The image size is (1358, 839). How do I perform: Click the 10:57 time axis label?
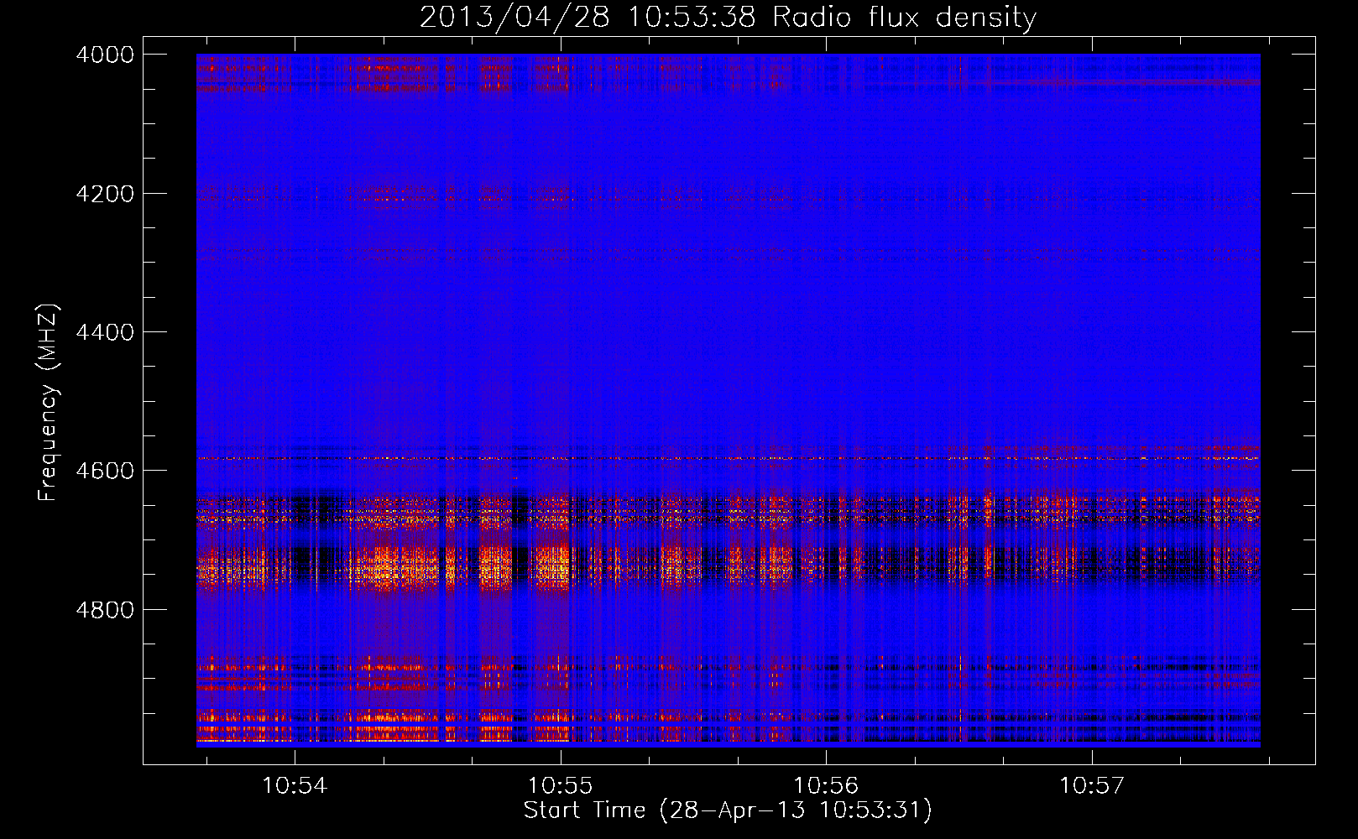[x=1091, y=785]
